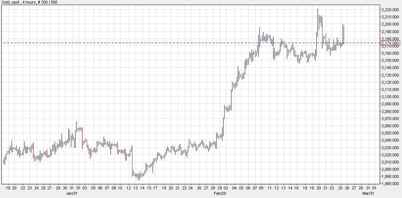This screenshot has width=402, height=198.
Task: Click the date axis label 09
Action: tap(261, 188)
